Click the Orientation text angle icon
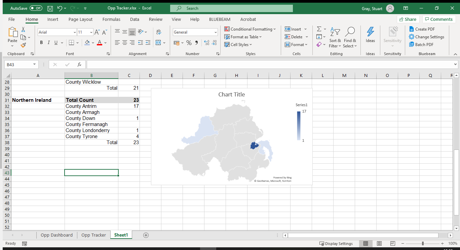460x250 pixels. [x=141, y=32]
